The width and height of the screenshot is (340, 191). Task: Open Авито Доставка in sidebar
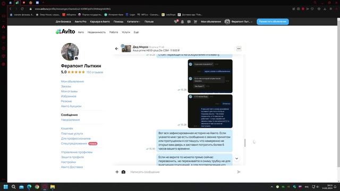tap(72, 167)
